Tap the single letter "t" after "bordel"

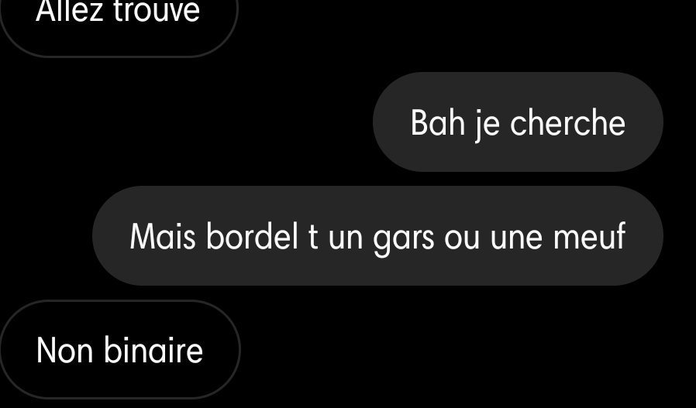313,238
